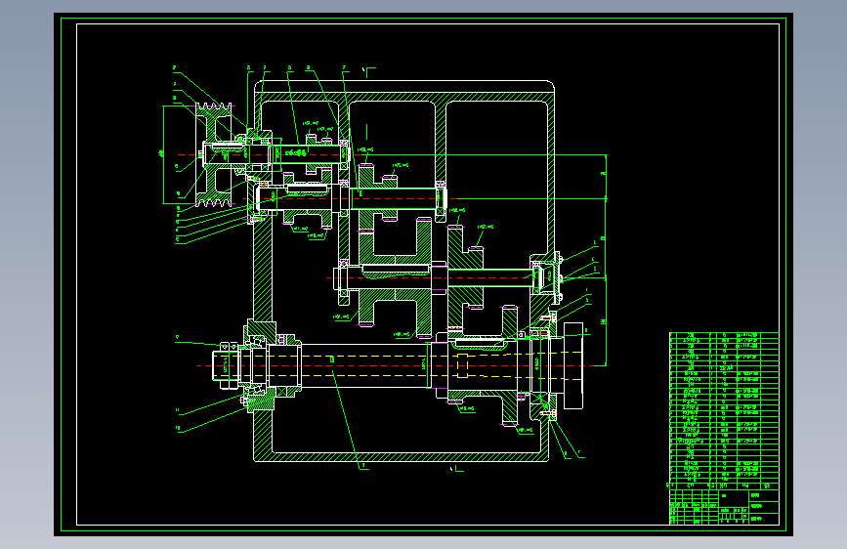The width and height of the screenshot is (847, 549).
Task: Click the pulley diameter dimension left of the pulley
Action: [x=163, y=154]
